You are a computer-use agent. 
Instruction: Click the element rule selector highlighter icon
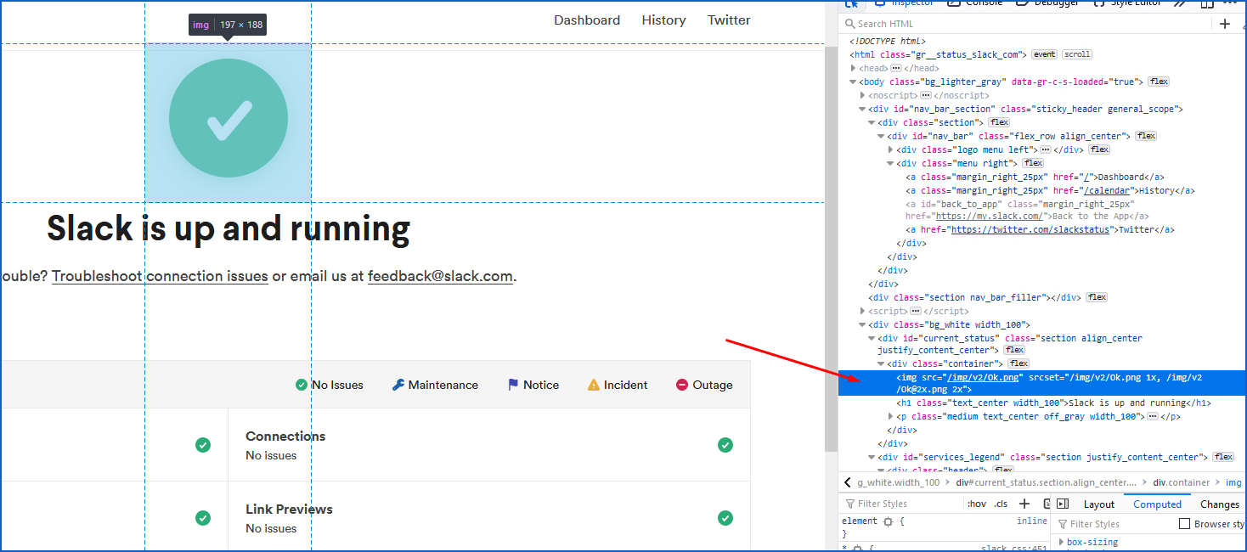(x=888, y=521)
